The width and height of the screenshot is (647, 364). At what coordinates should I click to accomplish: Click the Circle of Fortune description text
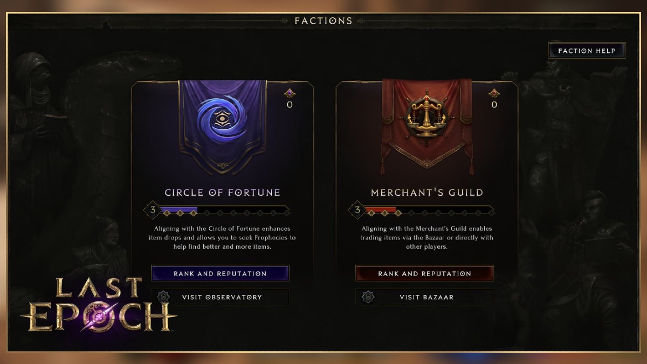(x=222, y=238)
